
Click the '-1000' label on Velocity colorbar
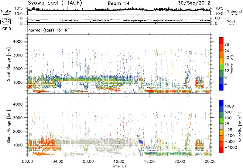231,147
